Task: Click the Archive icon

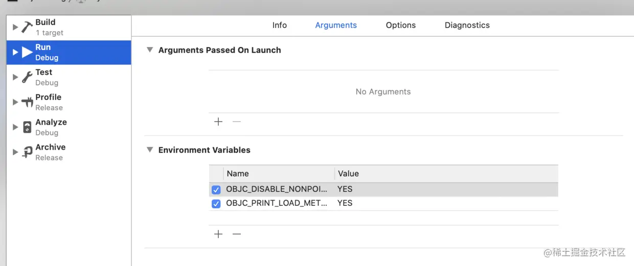Action: [27, 152]
